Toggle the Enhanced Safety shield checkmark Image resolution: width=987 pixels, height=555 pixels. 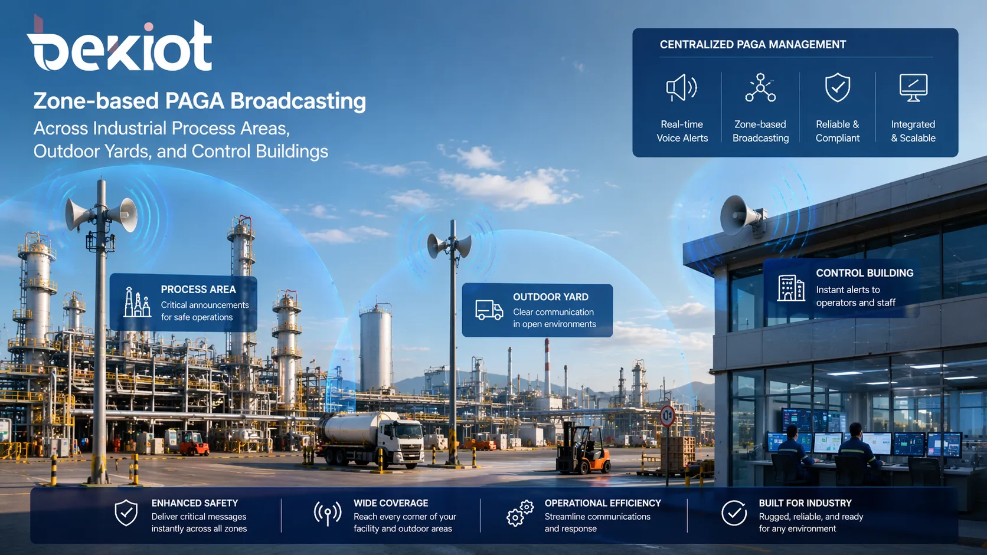125,514
